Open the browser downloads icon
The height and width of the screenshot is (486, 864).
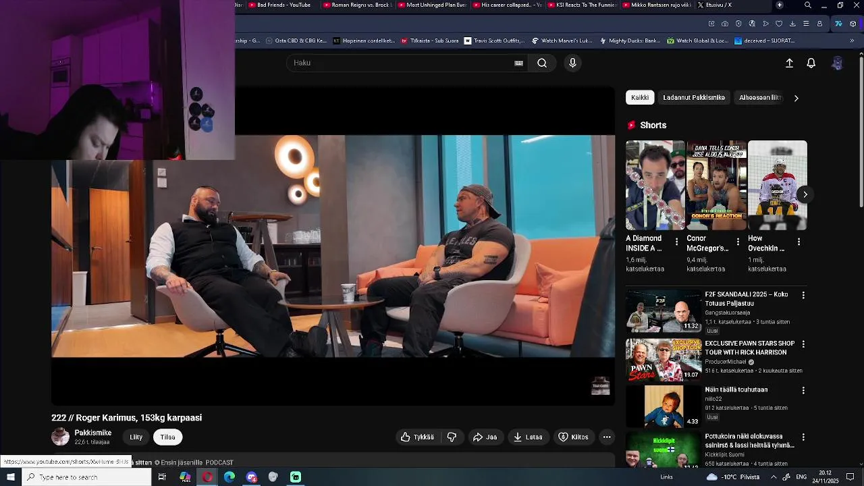[x=792, y=24]
